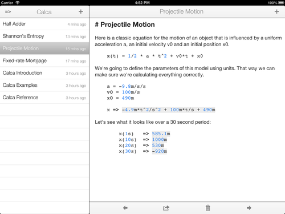Place cursor in the x(t) equation line
Screen dimensions: 285x214
pyautogui.click(x=155, y=56)
